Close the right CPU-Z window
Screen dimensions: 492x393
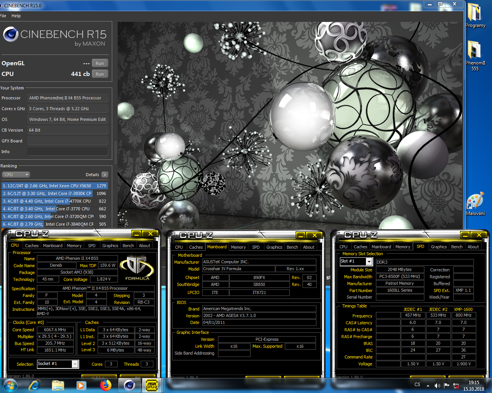[479, 235]
